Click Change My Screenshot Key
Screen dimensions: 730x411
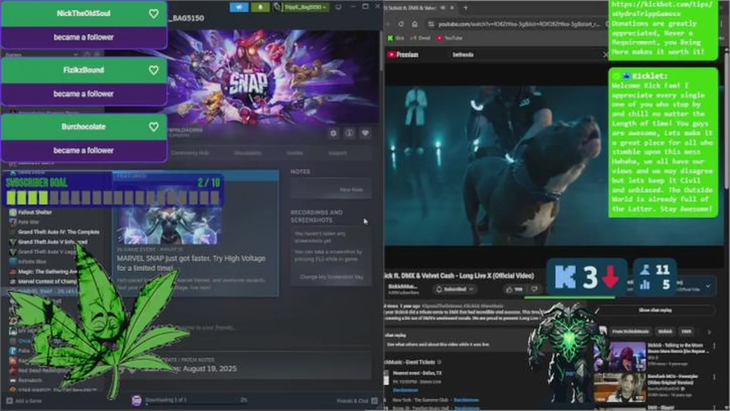pos(331,277)
